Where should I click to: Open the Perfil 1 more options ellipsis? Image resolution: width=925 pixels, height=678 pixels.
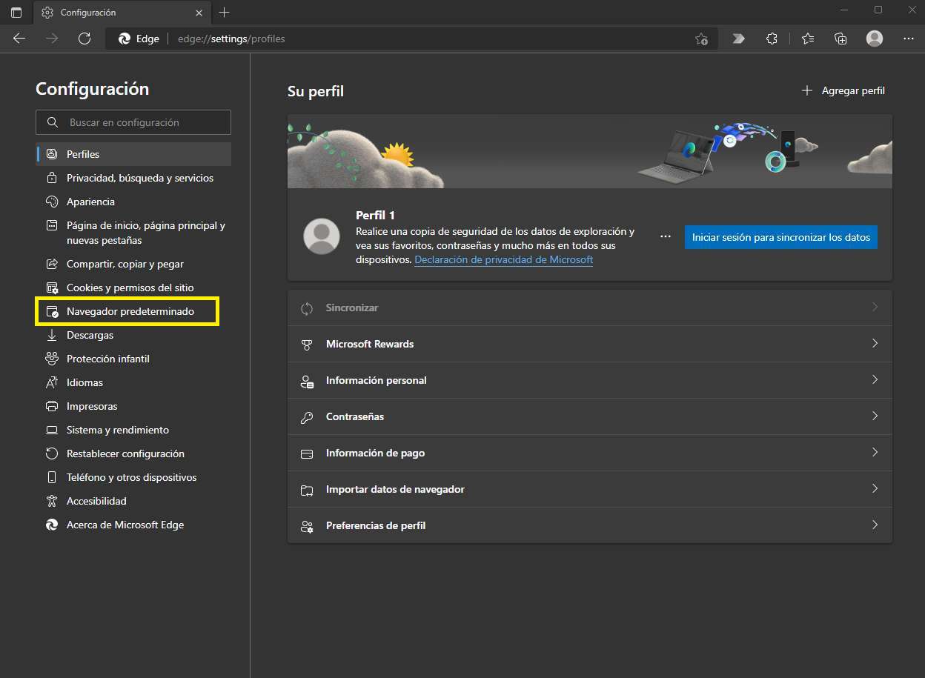click(666, 236)
